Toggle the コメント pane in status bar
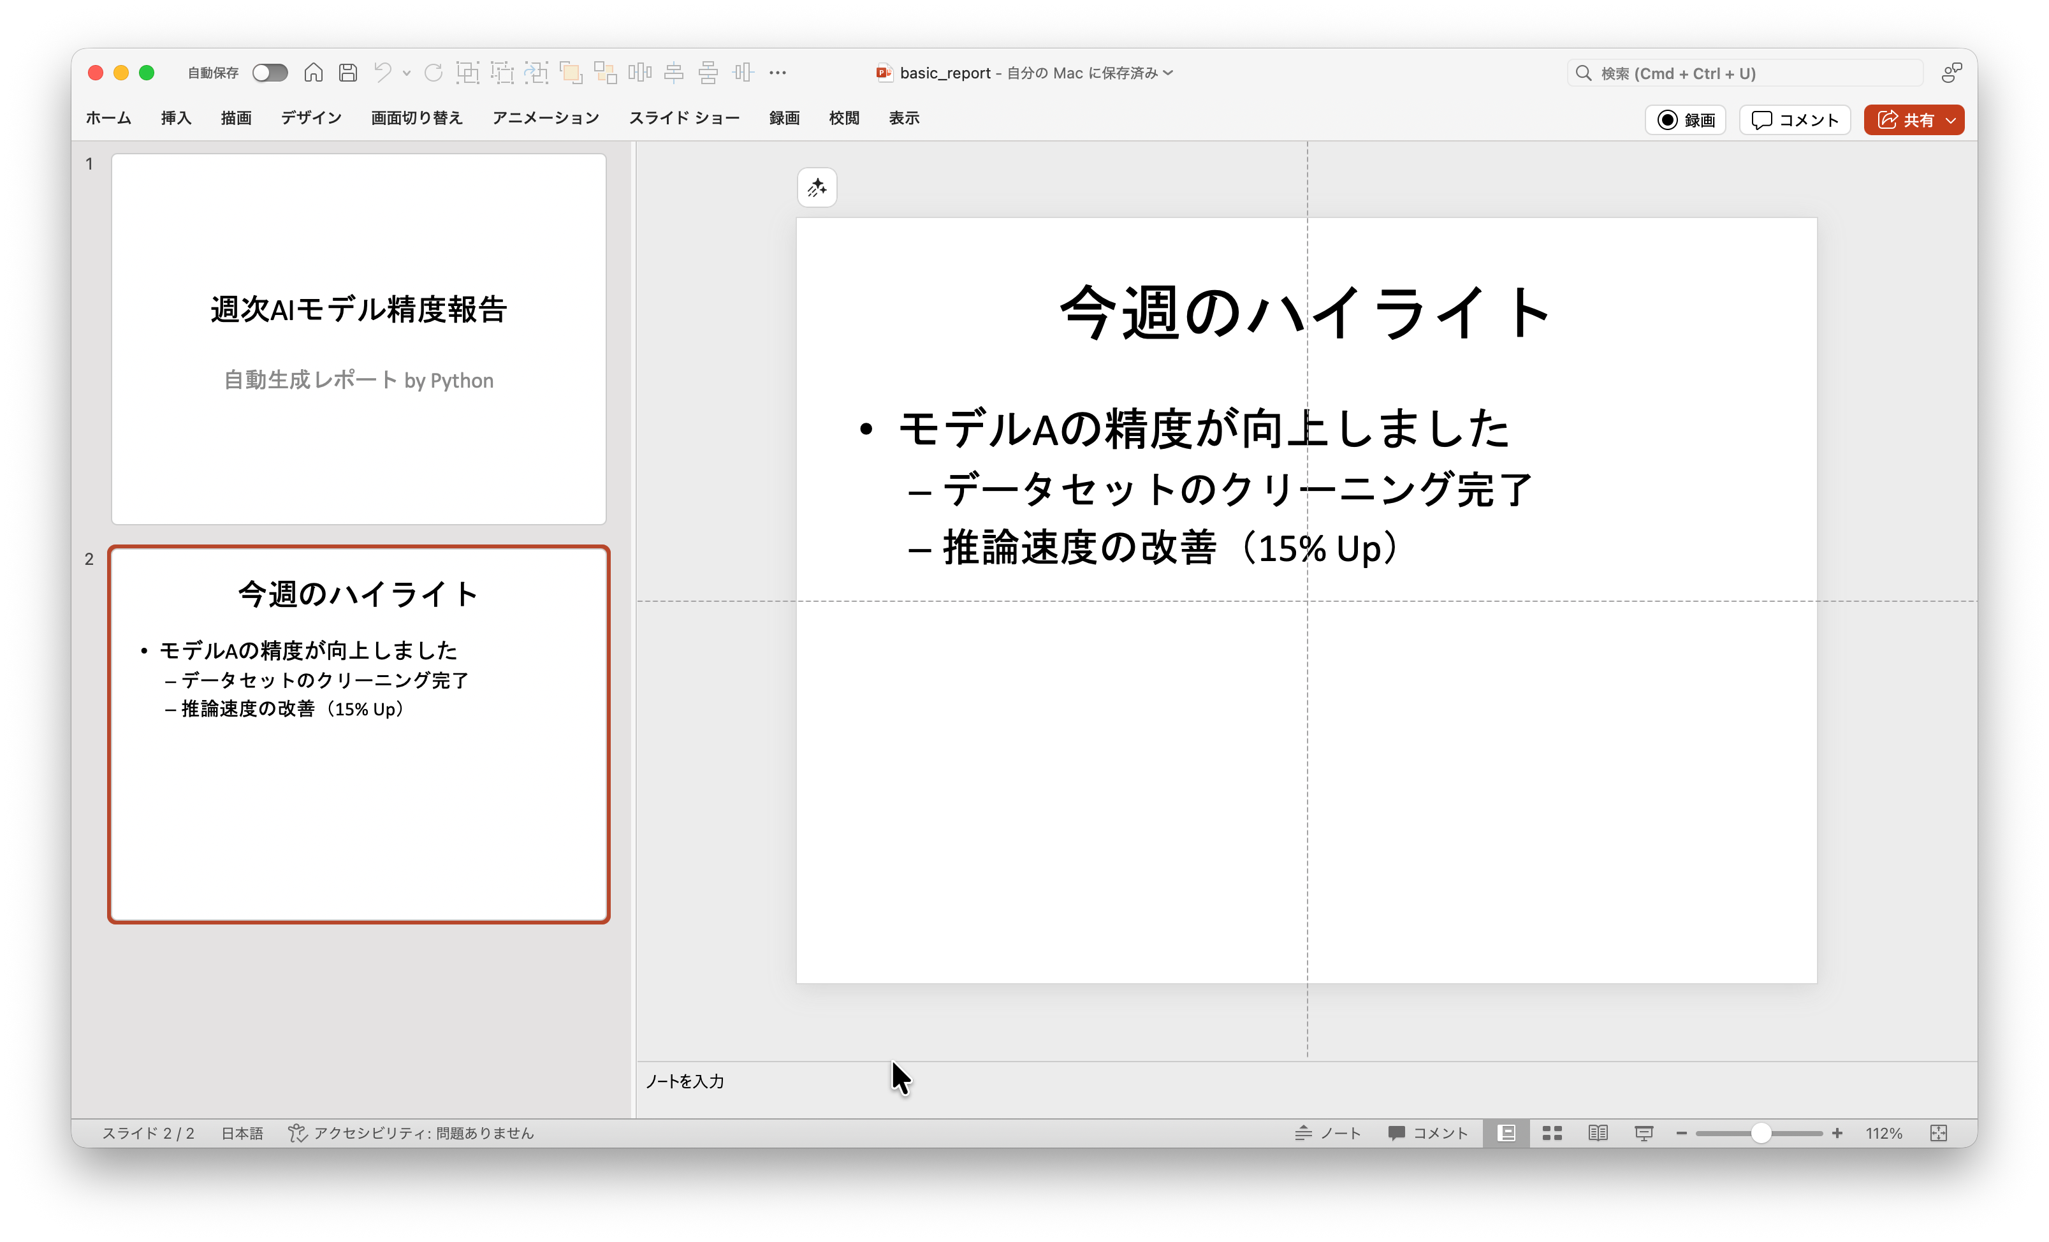The height and width of the screenshot is (1242, 2049). click(x=1429, y=1133)
